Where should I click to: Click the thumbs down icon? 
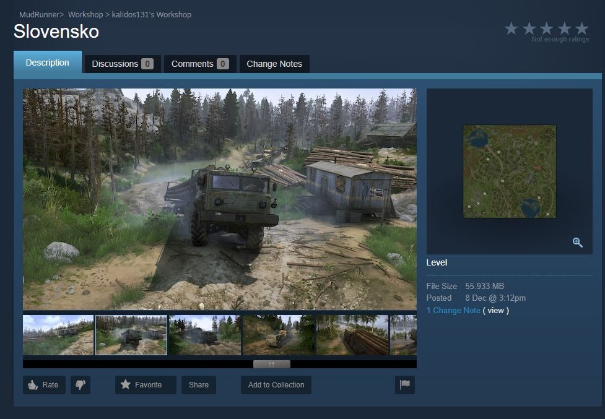point(81,385)
